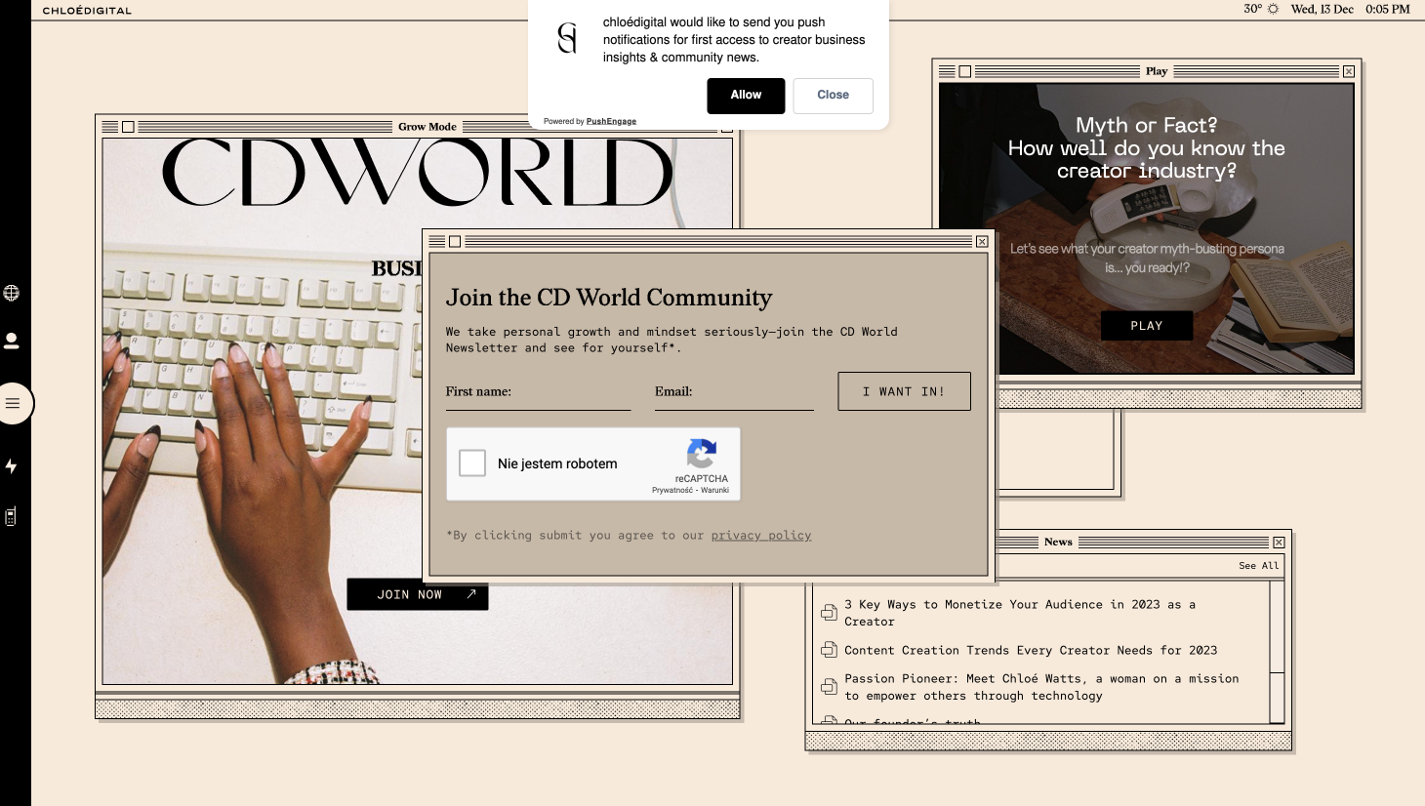Click the Grow Mode window title
Viewport: 1425px width, 806px height.
coord(427,127)
